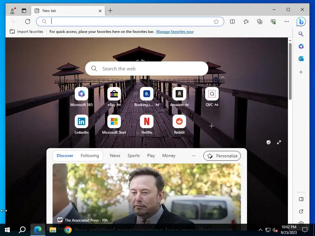This screenshot has width=315, height=236.
Task: Open the Associated Press news story image
Action: (147, 194)
